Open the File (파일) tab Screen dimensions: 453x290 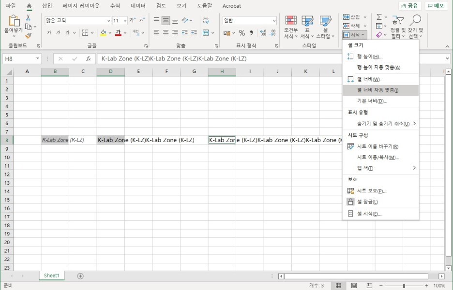click(11, 6)
